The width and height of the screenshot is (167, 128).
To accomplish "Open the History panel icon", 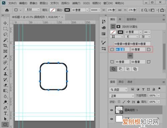I will click(104, 21).
